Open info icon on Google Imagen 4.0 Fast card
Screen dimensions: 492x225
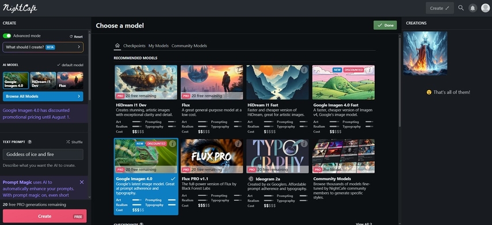(369, 70)
